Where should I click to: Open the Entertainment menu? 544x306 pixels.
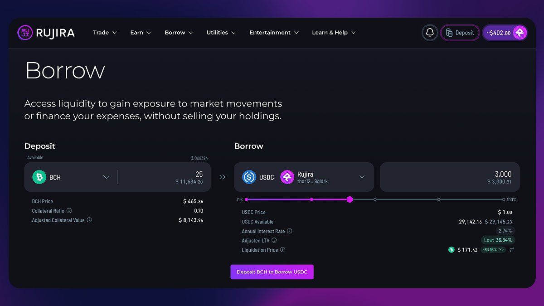[274, 33]
